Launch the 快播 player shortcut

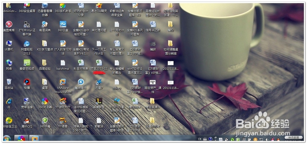(x=27, y=84)
